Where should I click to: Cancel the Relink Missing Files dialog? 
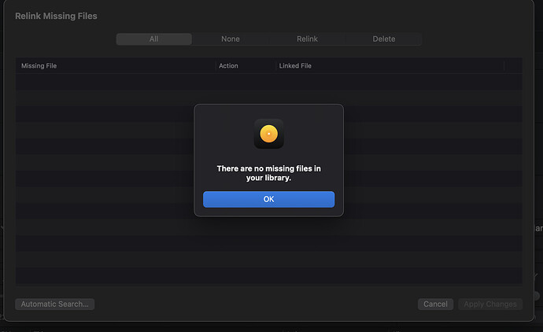coord(435,304)
